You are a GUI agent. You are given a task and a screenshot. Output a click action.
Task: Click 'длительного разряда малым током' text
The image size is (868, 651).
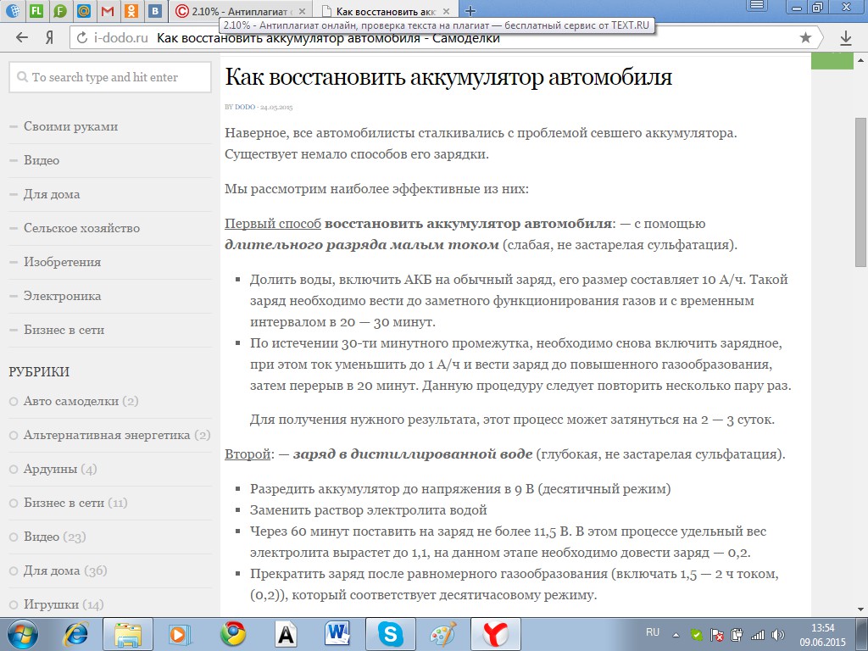362,245
